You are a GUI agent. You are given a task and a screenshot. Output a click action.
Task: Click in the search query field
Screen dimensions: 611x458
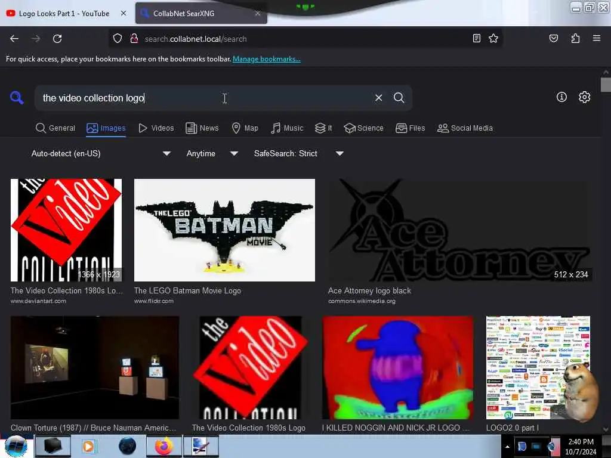[x=206, y=98]
